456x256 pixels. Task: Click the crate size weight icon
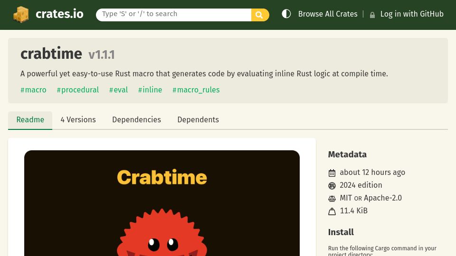(332, 211)
